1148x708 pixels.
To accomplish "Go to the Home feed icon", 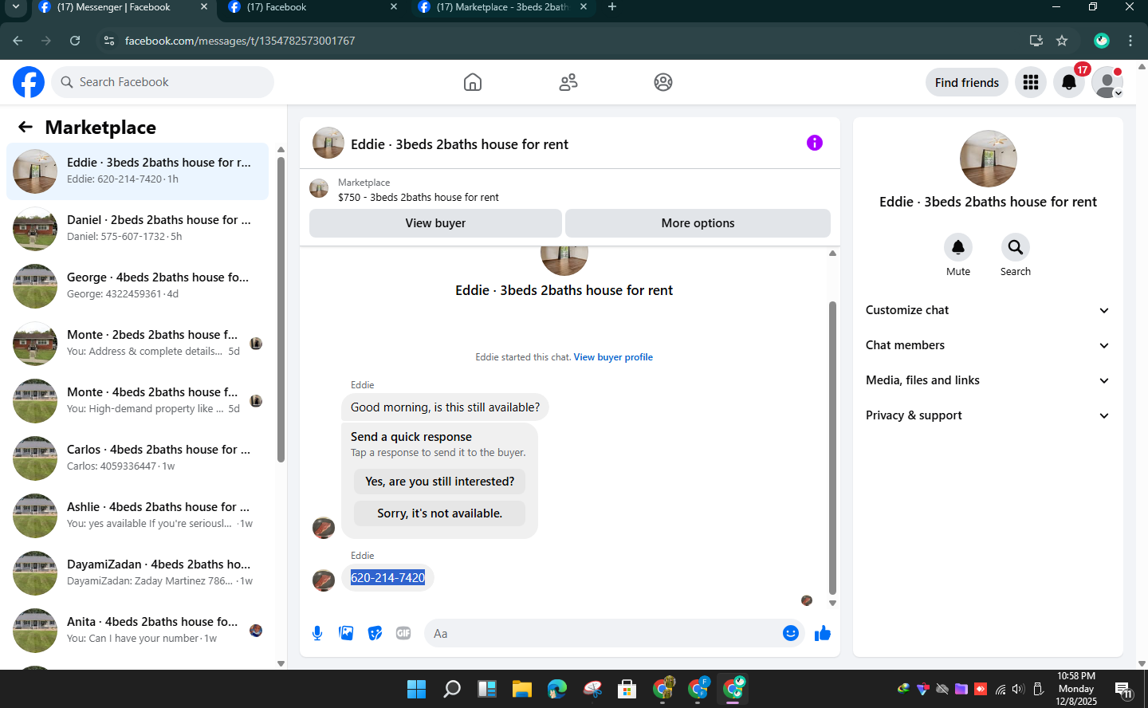I will (473, 82).
